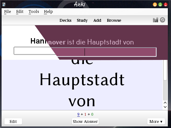Viewport: 171px width, 128px height.
Task: Click the circular sync icon
Action: 162,20
